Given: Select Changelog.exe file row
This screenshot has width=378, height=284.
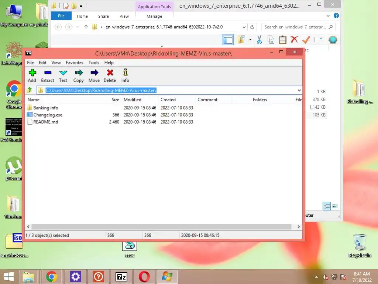Looking at the screenshot, I should [110, 115].
